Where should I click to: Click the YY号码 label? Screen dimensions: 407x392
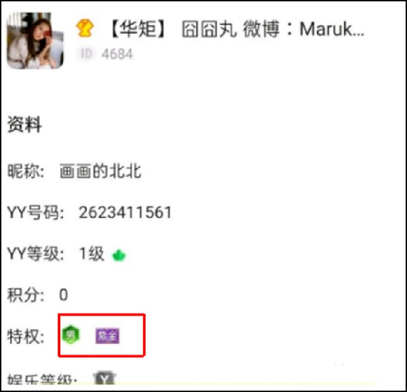[x=35, y=213]
